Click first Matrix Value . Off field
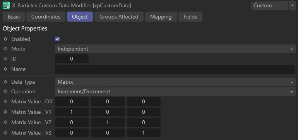Viewport: 298px width, 140px height. click(72, 101)
